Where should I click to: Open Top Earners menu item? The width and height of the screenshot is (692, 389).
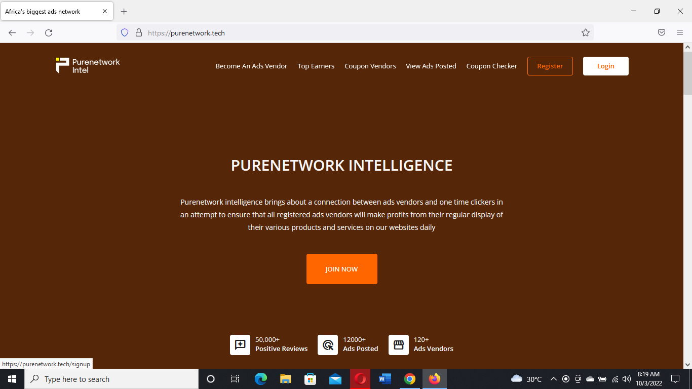point(316,66)
